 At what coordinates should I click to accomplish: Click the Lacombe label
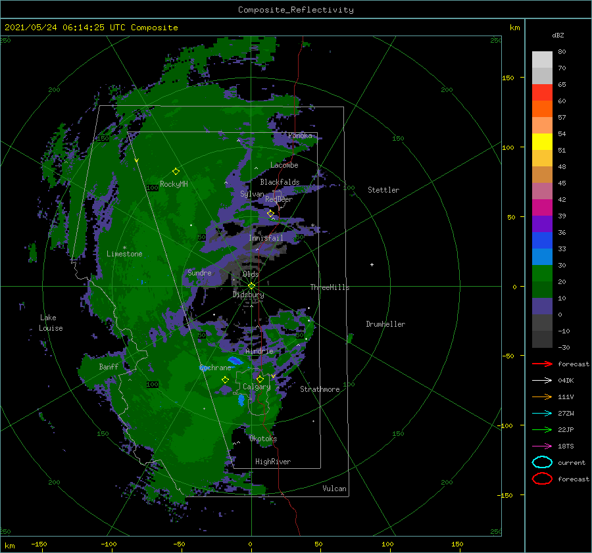tap(284, 165)
